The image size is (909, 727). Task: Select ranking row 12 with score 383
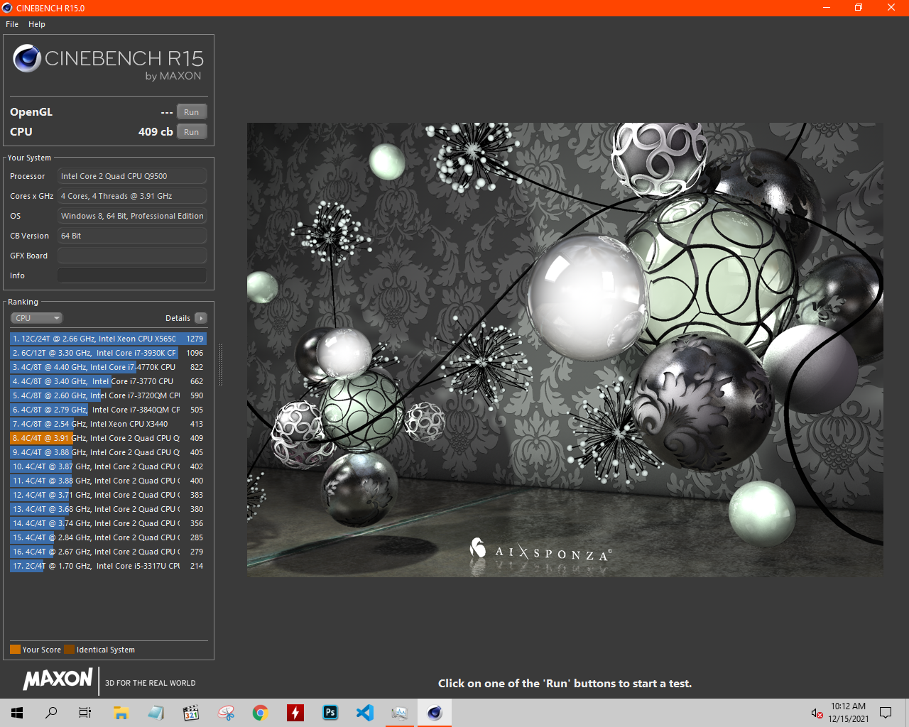click(x=108, y=495)
